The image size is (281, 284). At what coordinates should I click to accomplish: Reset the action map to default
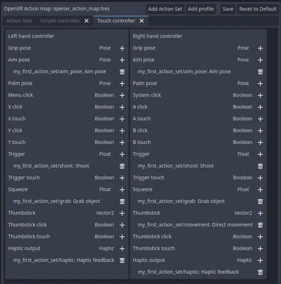[x=258, y=9]
